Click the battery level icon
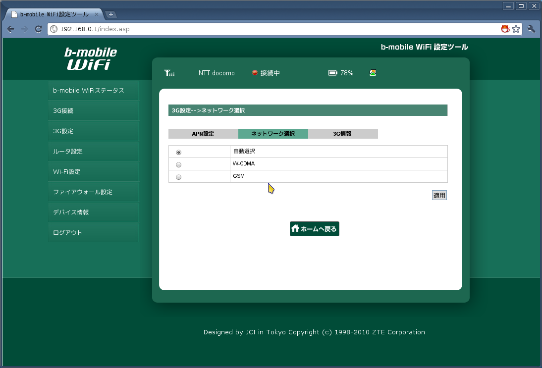542x368 pixels. point(332,73)
